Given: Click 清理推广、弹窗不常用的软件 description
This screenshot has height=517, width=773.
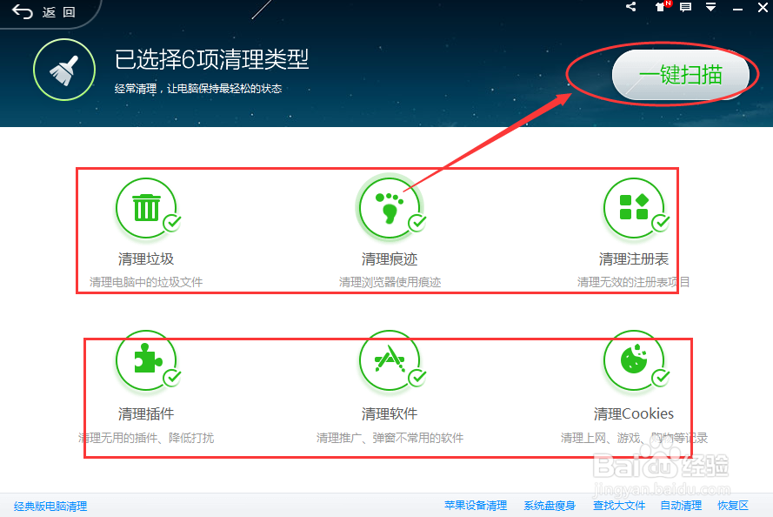Looking at the screenshot, I should [390, 438].
